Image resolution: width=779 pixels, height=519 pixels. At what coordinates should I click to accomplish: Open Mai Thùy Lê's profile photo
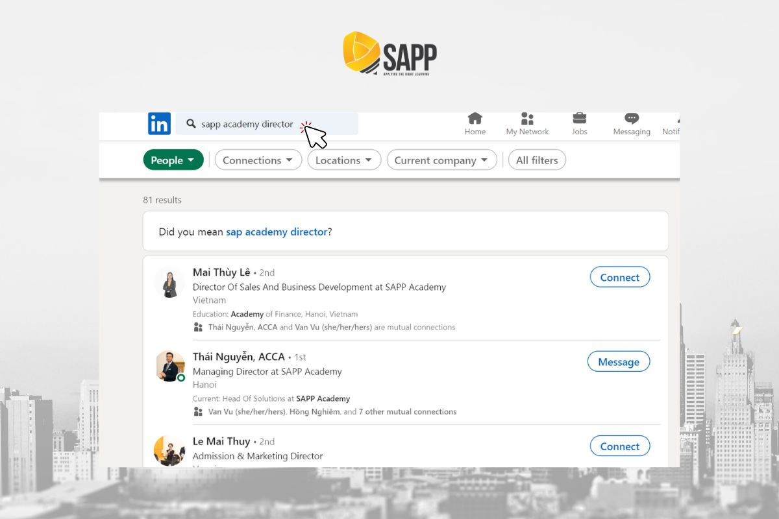coord(169,283)
